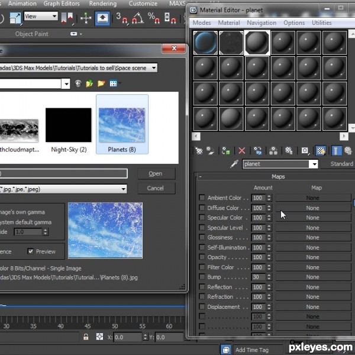Image resolution: width=355 pixels, height=355 pixels.
Task: Toggle keyboard shortcut override icon
Action: pyautogui.click(x=102, y=18)
